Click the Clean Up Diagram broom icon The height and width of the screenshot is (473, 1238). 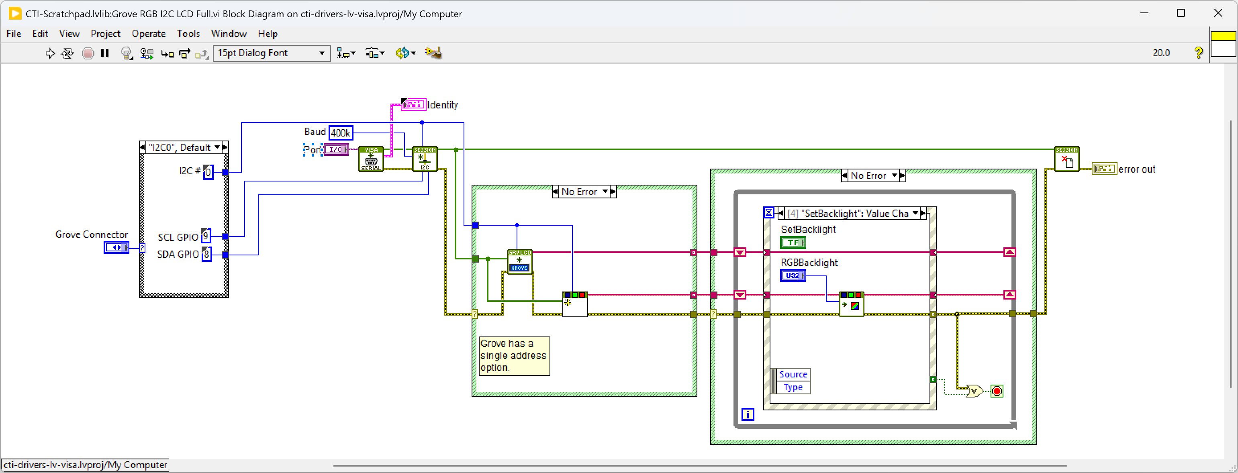[433, 53]
